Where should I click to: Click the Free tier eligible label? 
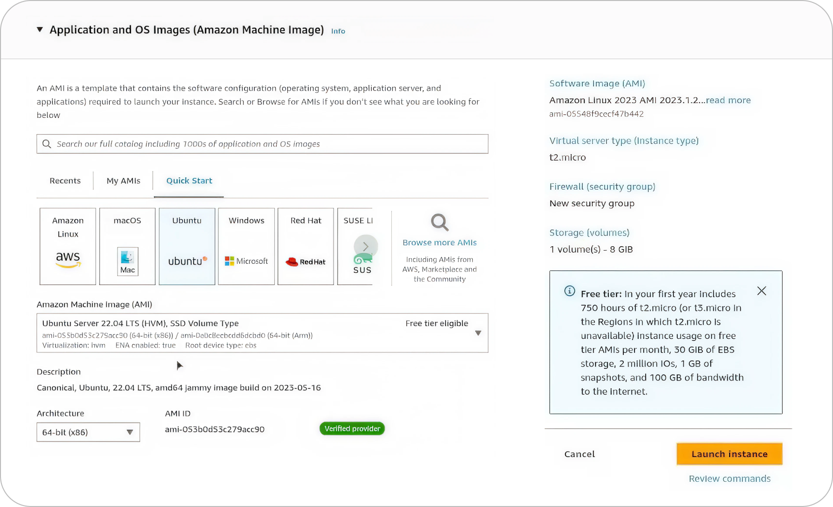(437, 323)
